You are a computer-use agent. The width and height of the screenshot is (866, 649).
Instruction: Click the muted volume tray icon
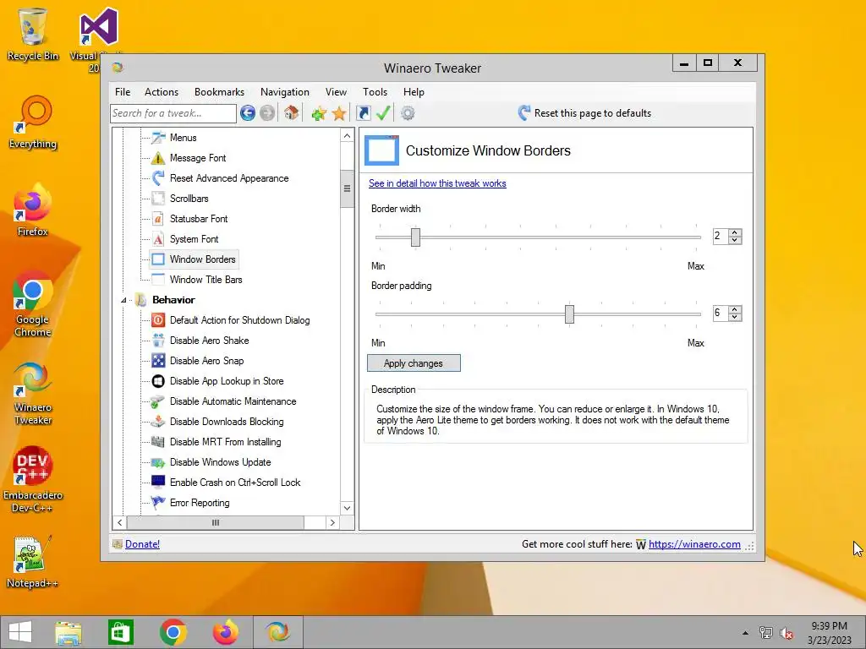(787, 633)
